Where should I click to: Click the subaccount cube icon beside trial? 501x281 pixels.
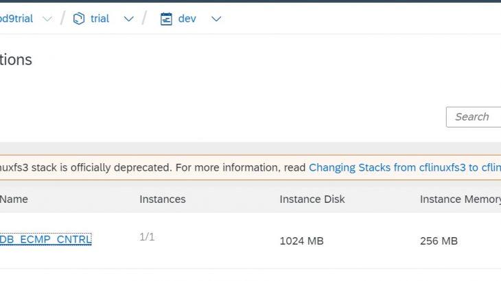click(78, 19)
